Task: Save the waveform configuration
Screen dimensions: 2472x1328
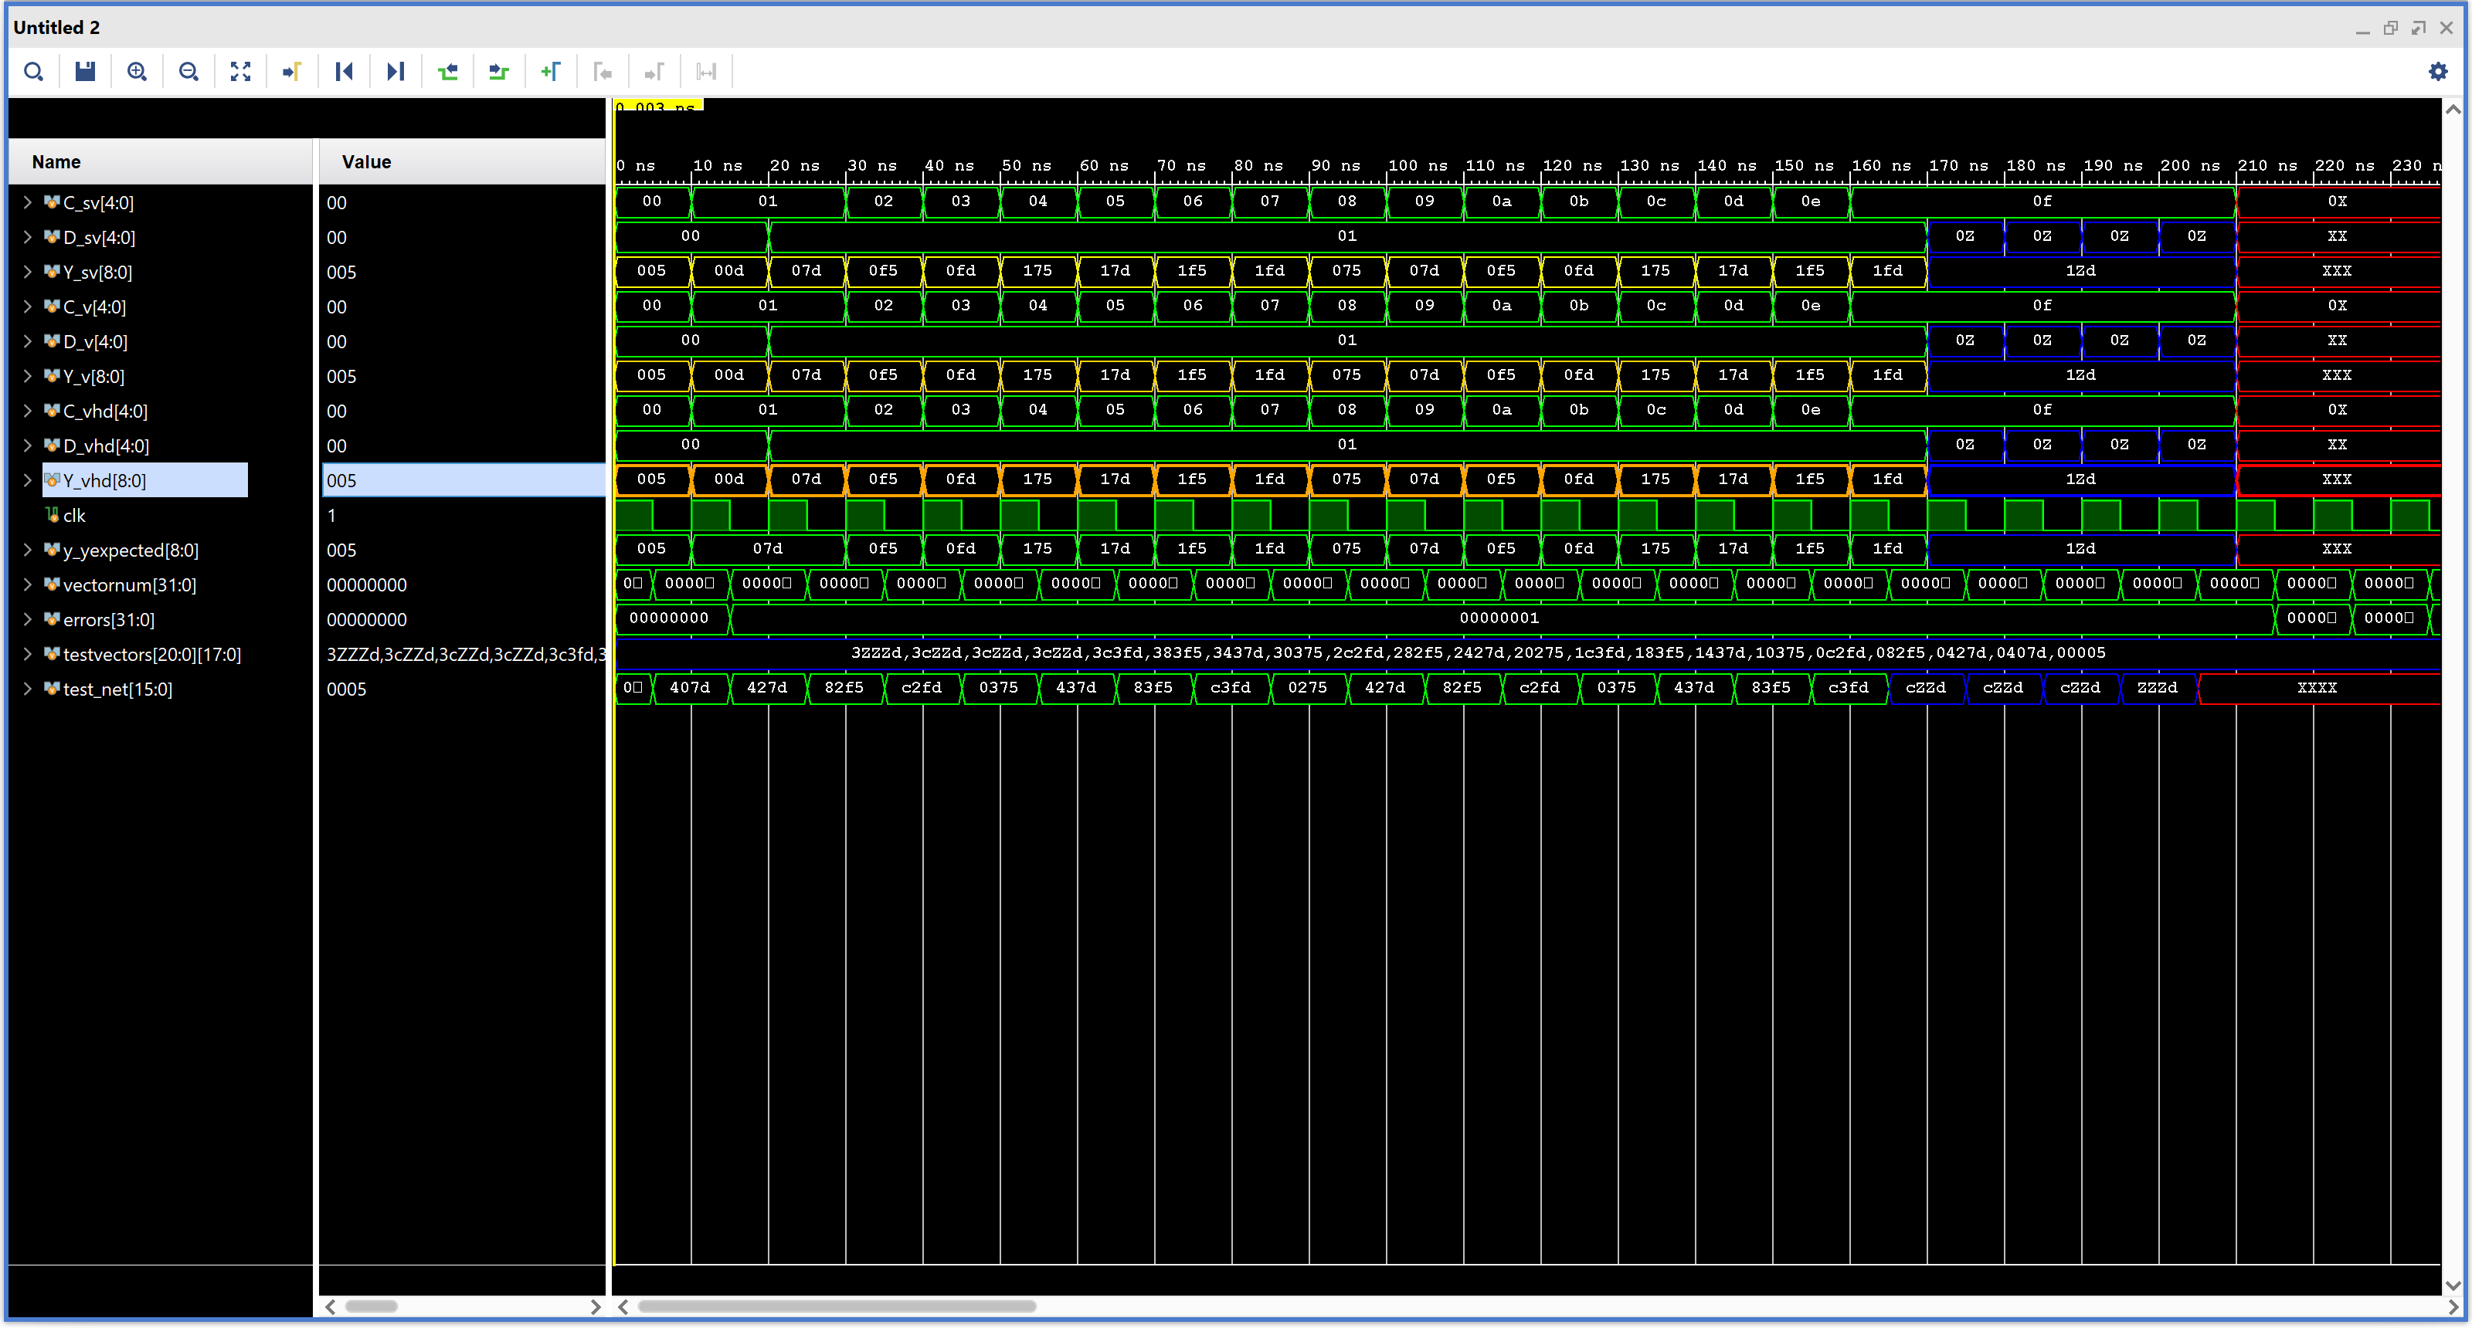Action: click(86, 72)
